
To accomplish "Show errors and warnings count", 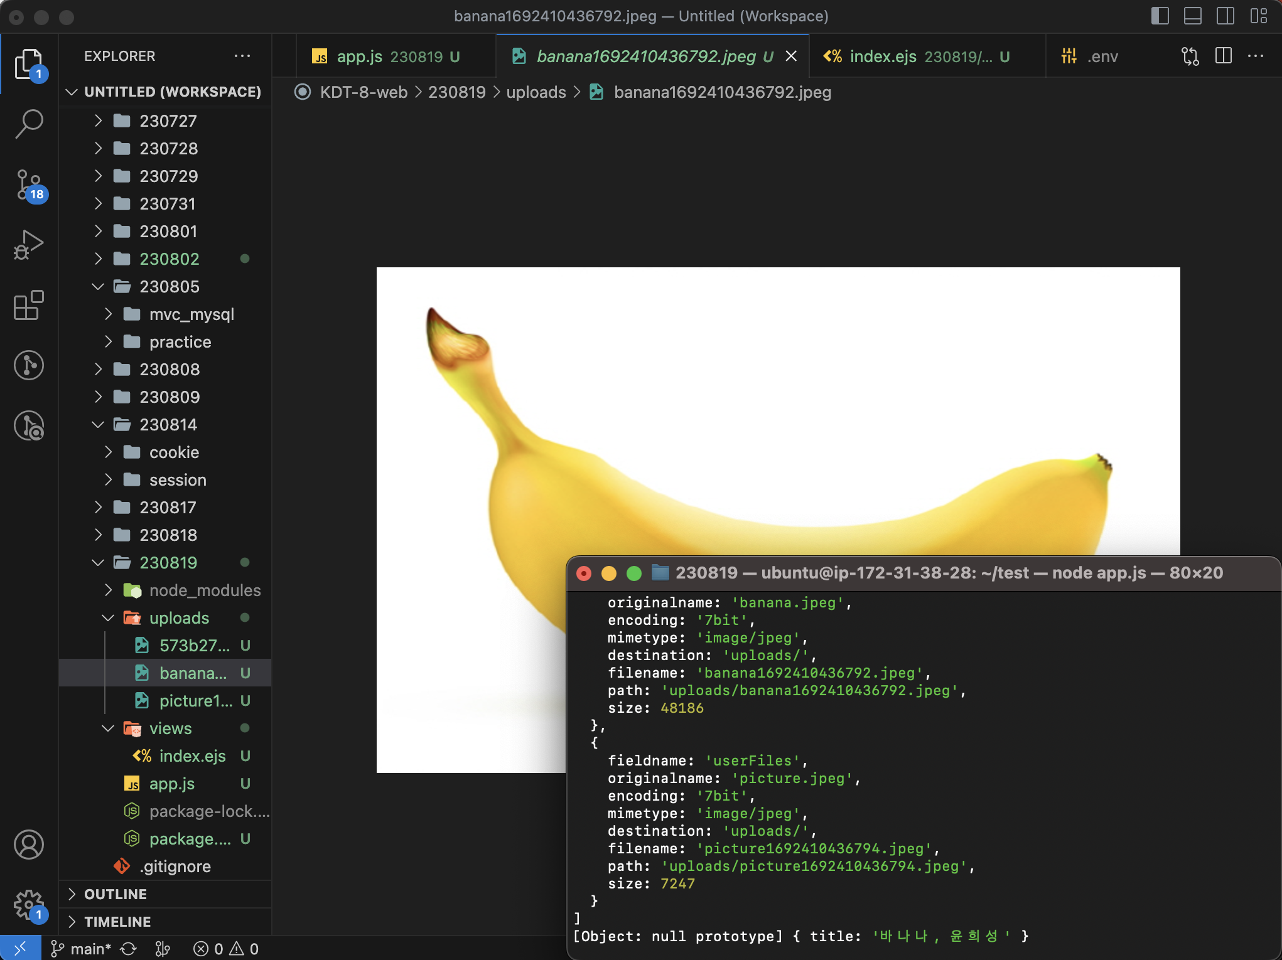I will (226, 949).
